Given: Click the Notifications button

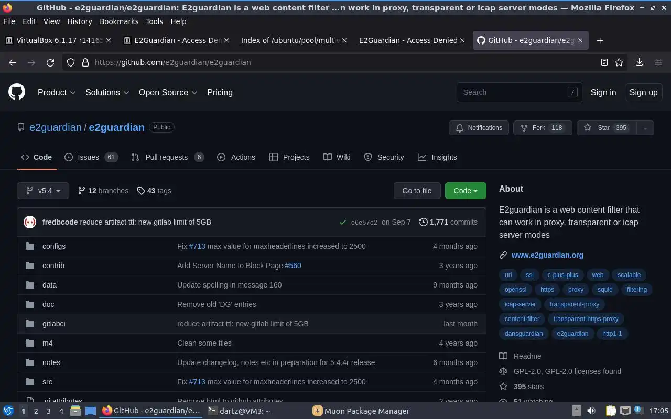Looking at the screenshot, I should (x=479, y=128).
